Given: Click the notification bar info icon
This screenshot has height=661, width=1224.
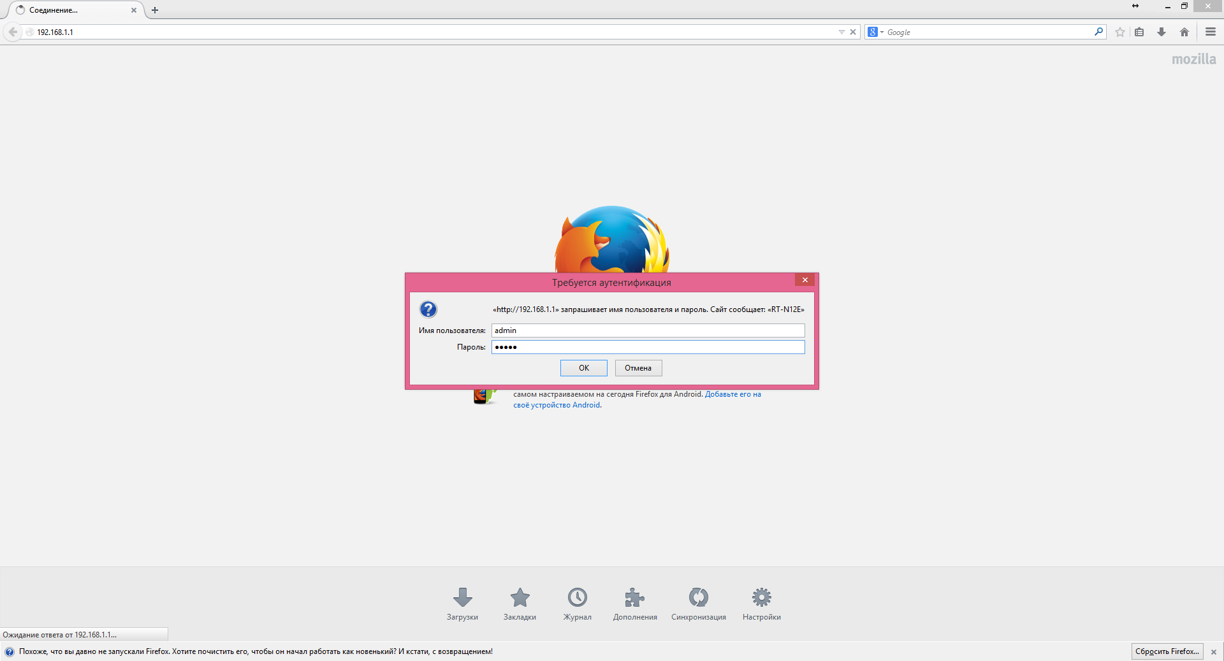Looking at the screenshot, I should 10,651.
